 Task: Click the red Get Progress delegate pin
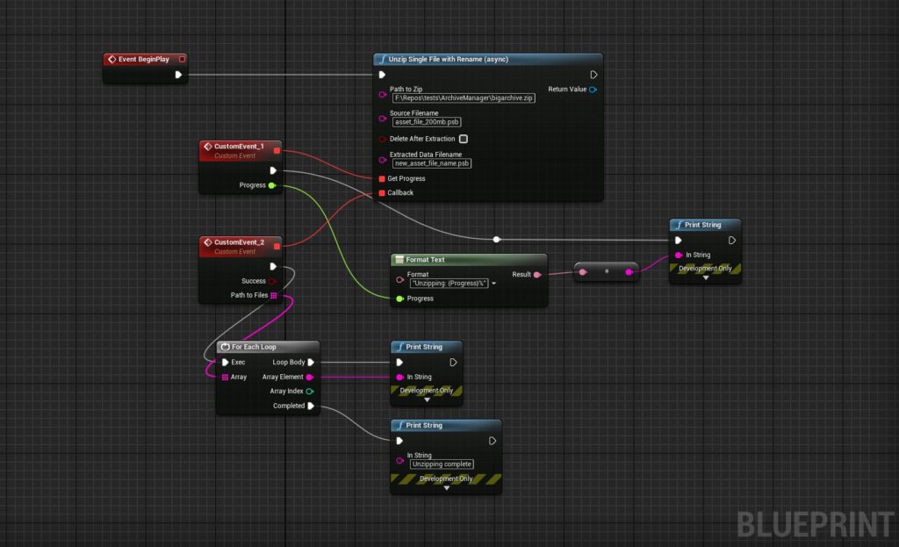(381, 178)
